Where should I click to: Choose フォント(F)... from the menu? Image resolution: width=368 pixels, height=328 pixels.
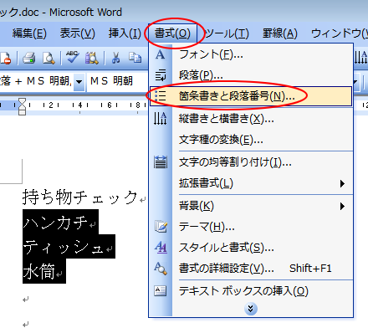coord(251,54)
